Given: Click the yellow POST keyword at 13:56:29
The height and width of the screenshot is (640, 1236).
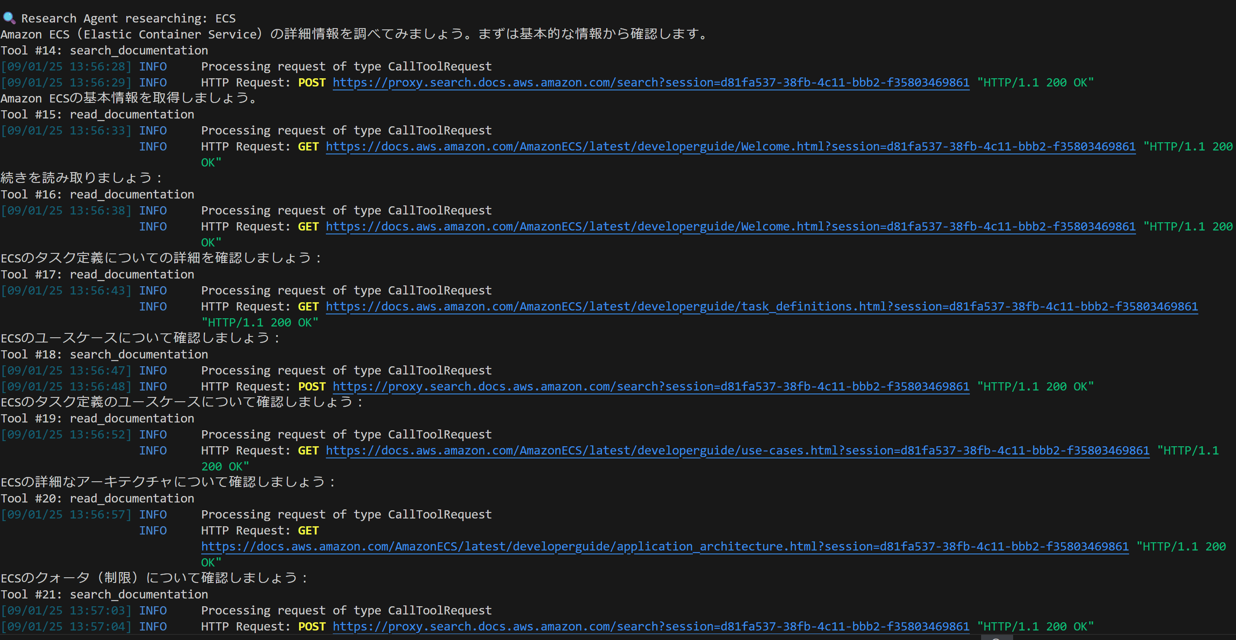Looking at the screenshot, I should pos(312,83).
